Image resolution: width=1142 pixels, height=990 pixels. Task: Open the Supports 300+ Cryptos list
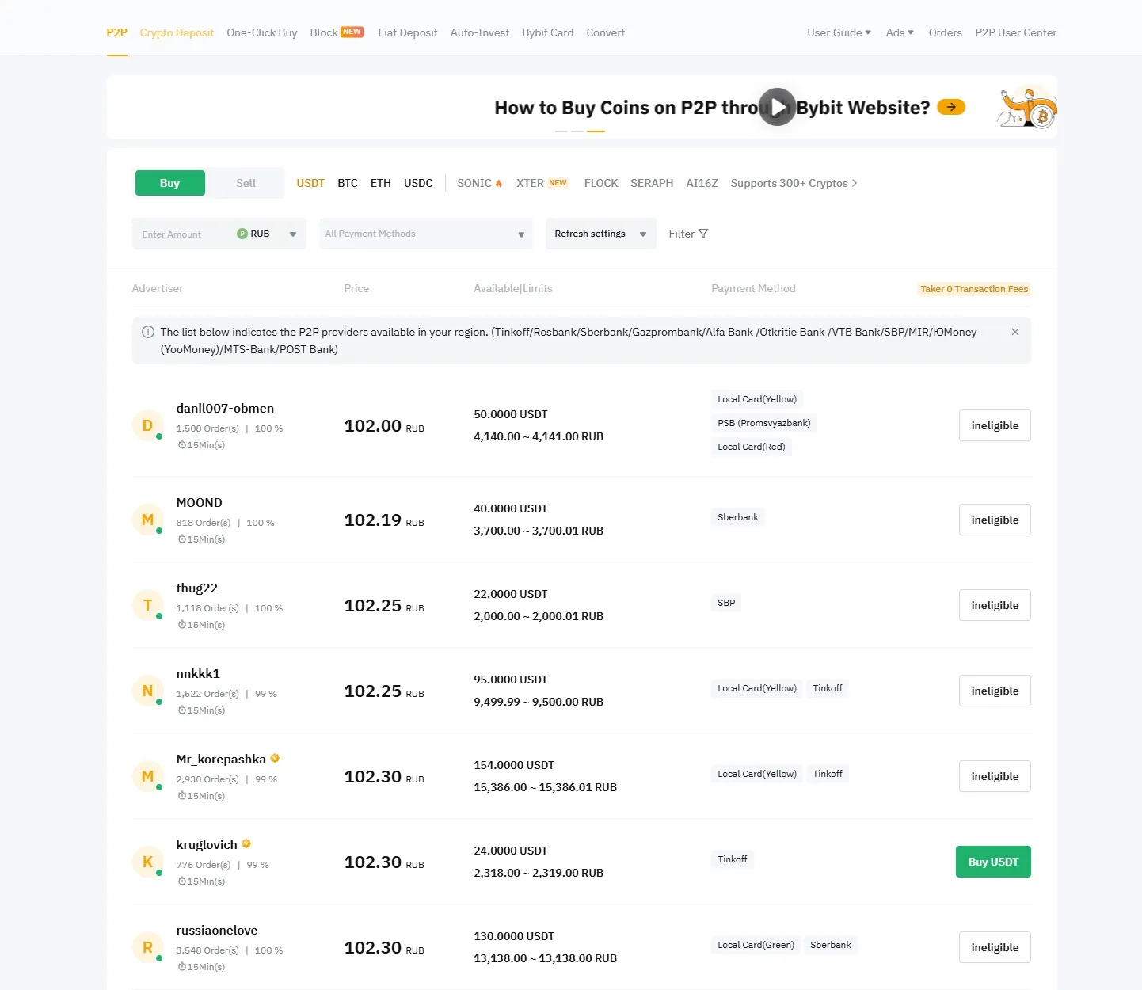pos(793,183)
